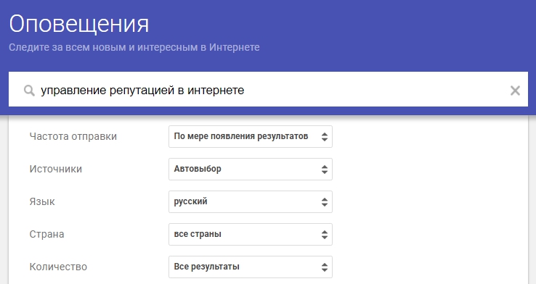Click the Язык label
The width and height of the screenshot is (536, 284).
click(42, 201)
